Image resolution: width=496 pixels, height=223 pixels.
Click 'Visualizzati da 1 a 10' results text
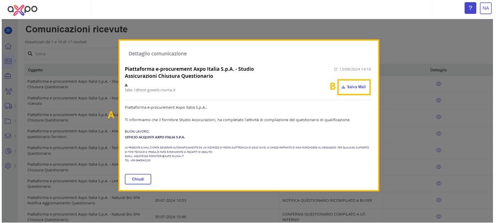pos(55,42)
